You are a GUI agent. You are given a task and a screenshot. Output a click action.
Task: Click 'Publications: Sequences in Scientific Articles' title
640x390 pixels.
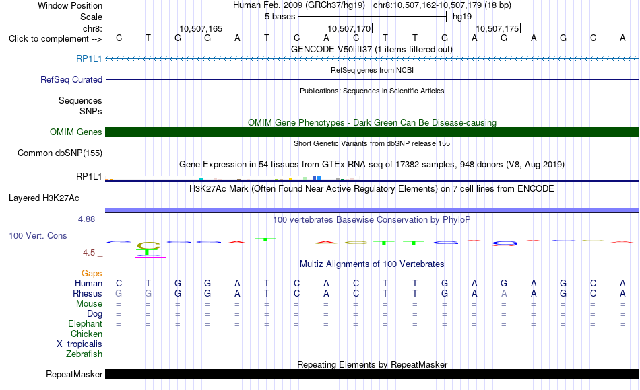pos(372,91)
